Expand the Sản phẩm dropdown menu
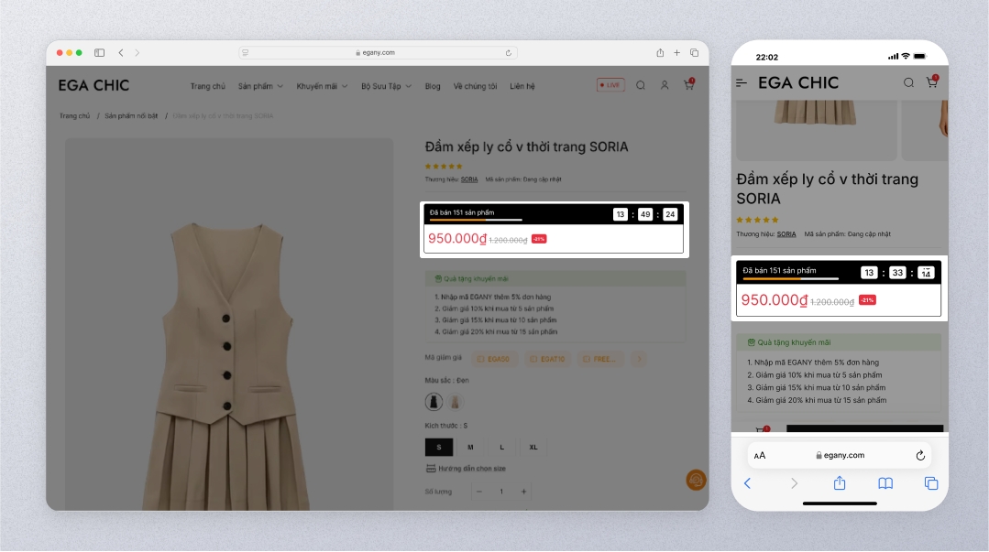 [260, 86]
